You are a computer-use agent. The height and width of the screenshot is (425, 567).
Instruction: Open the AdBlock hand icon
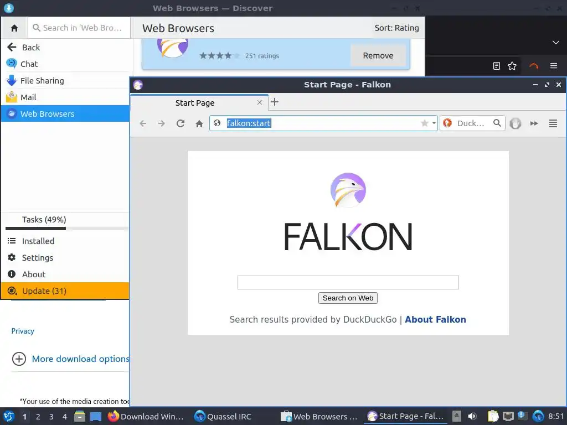click(x=516, y=123)
